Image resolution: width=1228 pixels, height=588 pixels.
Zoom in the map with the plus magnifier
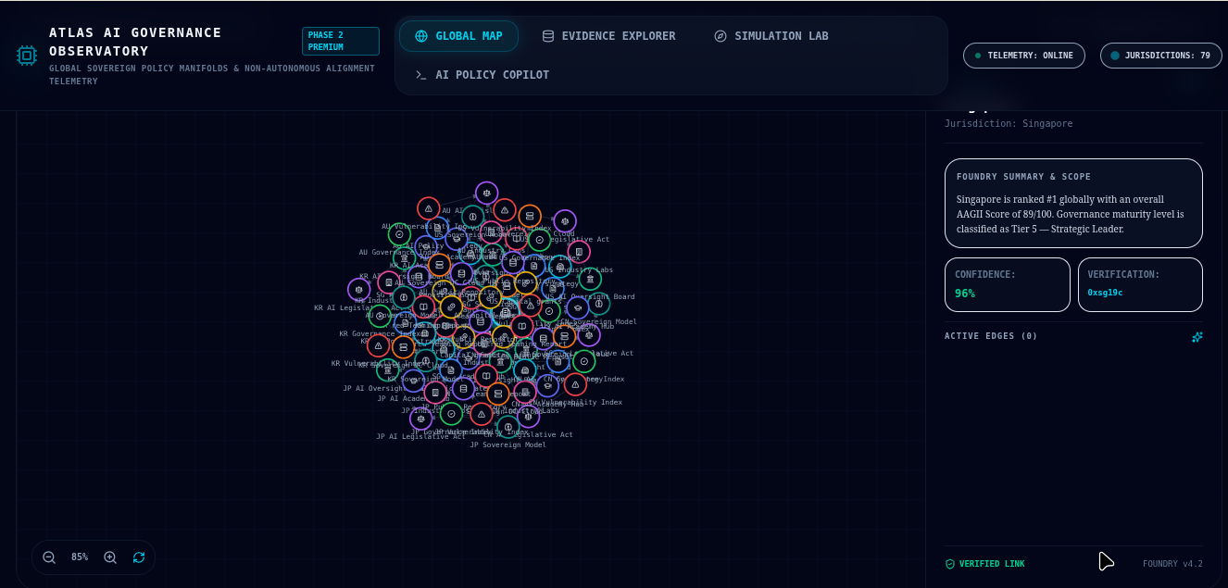point(110,557)
